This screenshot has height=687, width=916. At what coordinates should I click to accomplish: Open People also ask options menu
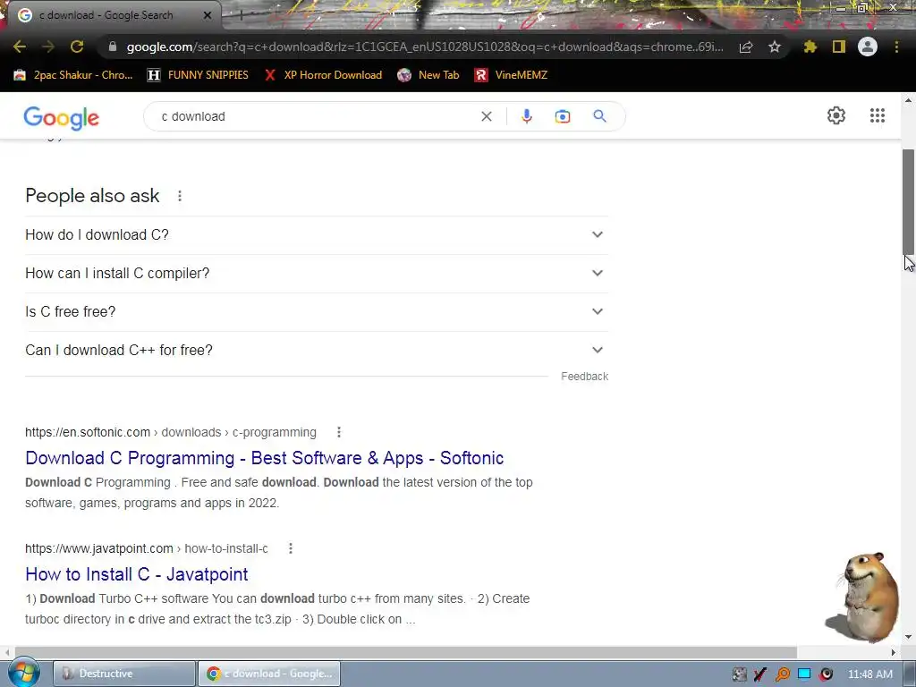[x=180, y=196]
